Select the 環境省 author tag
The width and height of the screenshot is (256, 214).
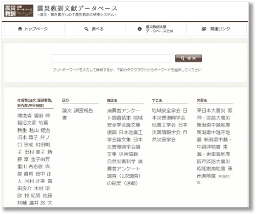coord(25,116)
